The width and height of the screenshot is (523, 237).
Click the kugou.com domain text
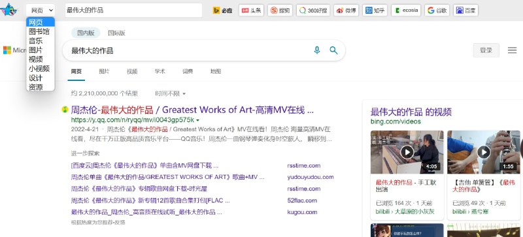(302, 212)
